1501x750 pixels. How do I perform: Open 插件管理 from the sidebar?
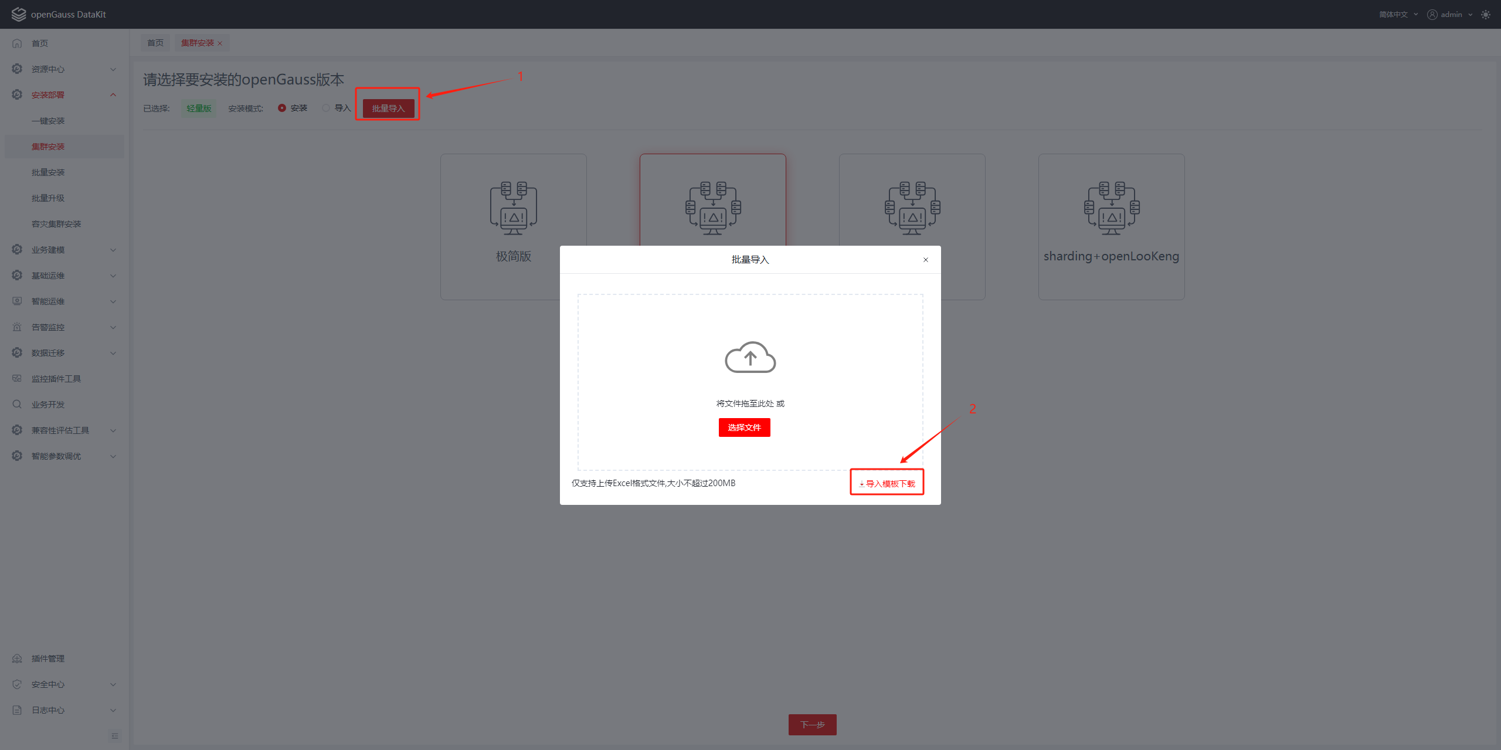coord(48,659)
